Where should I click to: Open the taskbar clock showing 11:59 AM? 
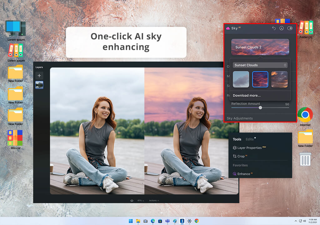[313, 221]
